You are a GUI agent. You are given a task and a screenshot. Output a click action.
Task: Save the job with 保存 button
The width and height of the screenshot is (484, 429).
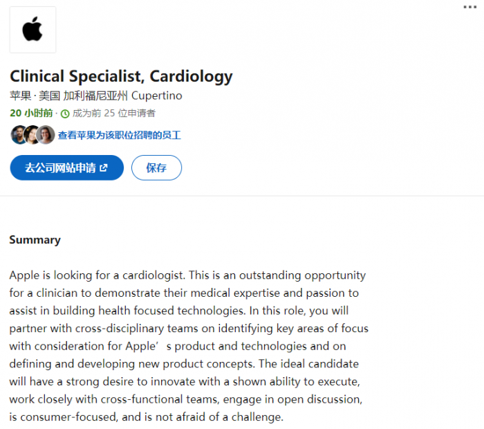click(x=156, y=167)
